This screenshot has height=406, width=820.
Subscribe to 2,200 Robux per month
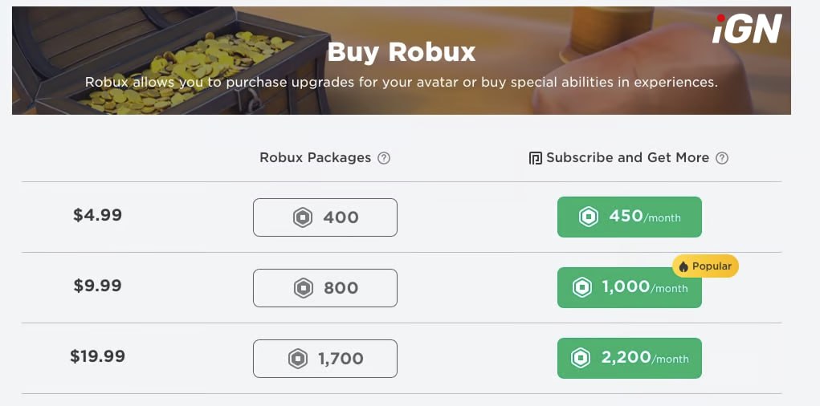(629, 358)
